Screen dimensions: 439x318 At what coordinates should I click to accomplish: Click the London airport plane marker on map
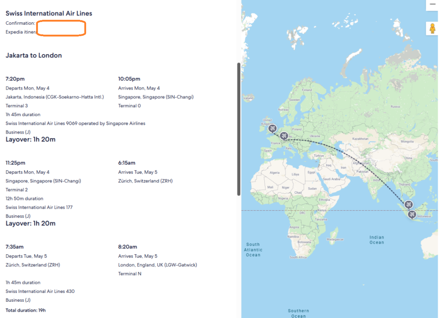[x=272, y=128]
